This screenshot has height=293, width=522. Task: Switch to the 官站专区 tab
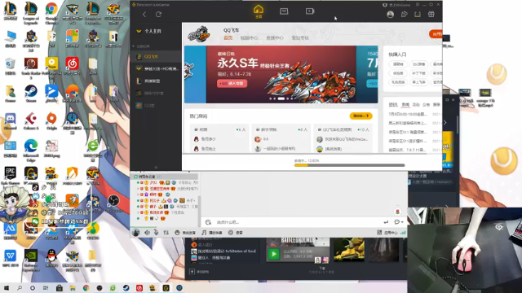pyautogui.click(x=300, y=38)
